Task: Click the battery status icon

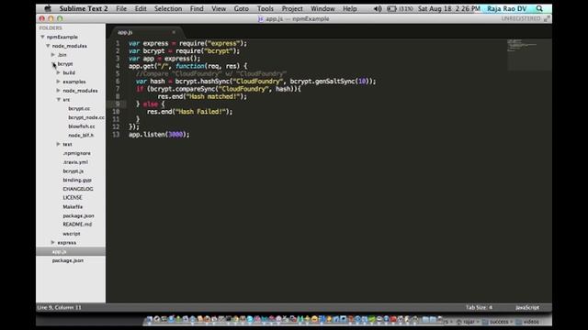Action: (391, 8)
